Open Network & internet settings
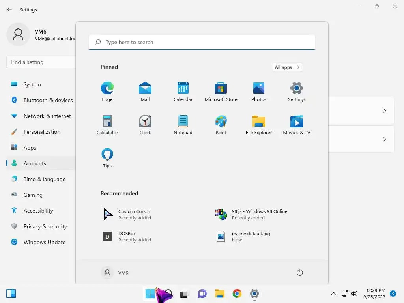The width and height of the screenshot is (404, 303). tap(41, 116)
